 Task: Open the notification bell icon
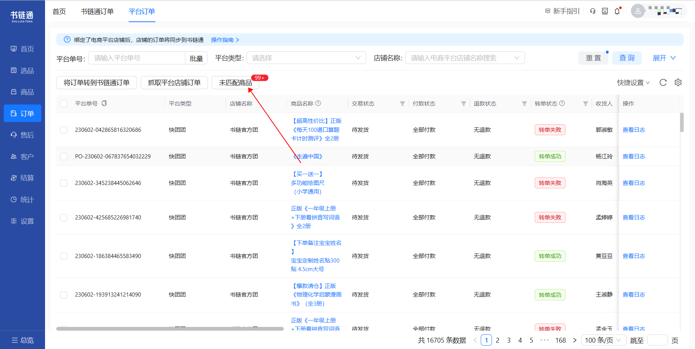point(617,11)
